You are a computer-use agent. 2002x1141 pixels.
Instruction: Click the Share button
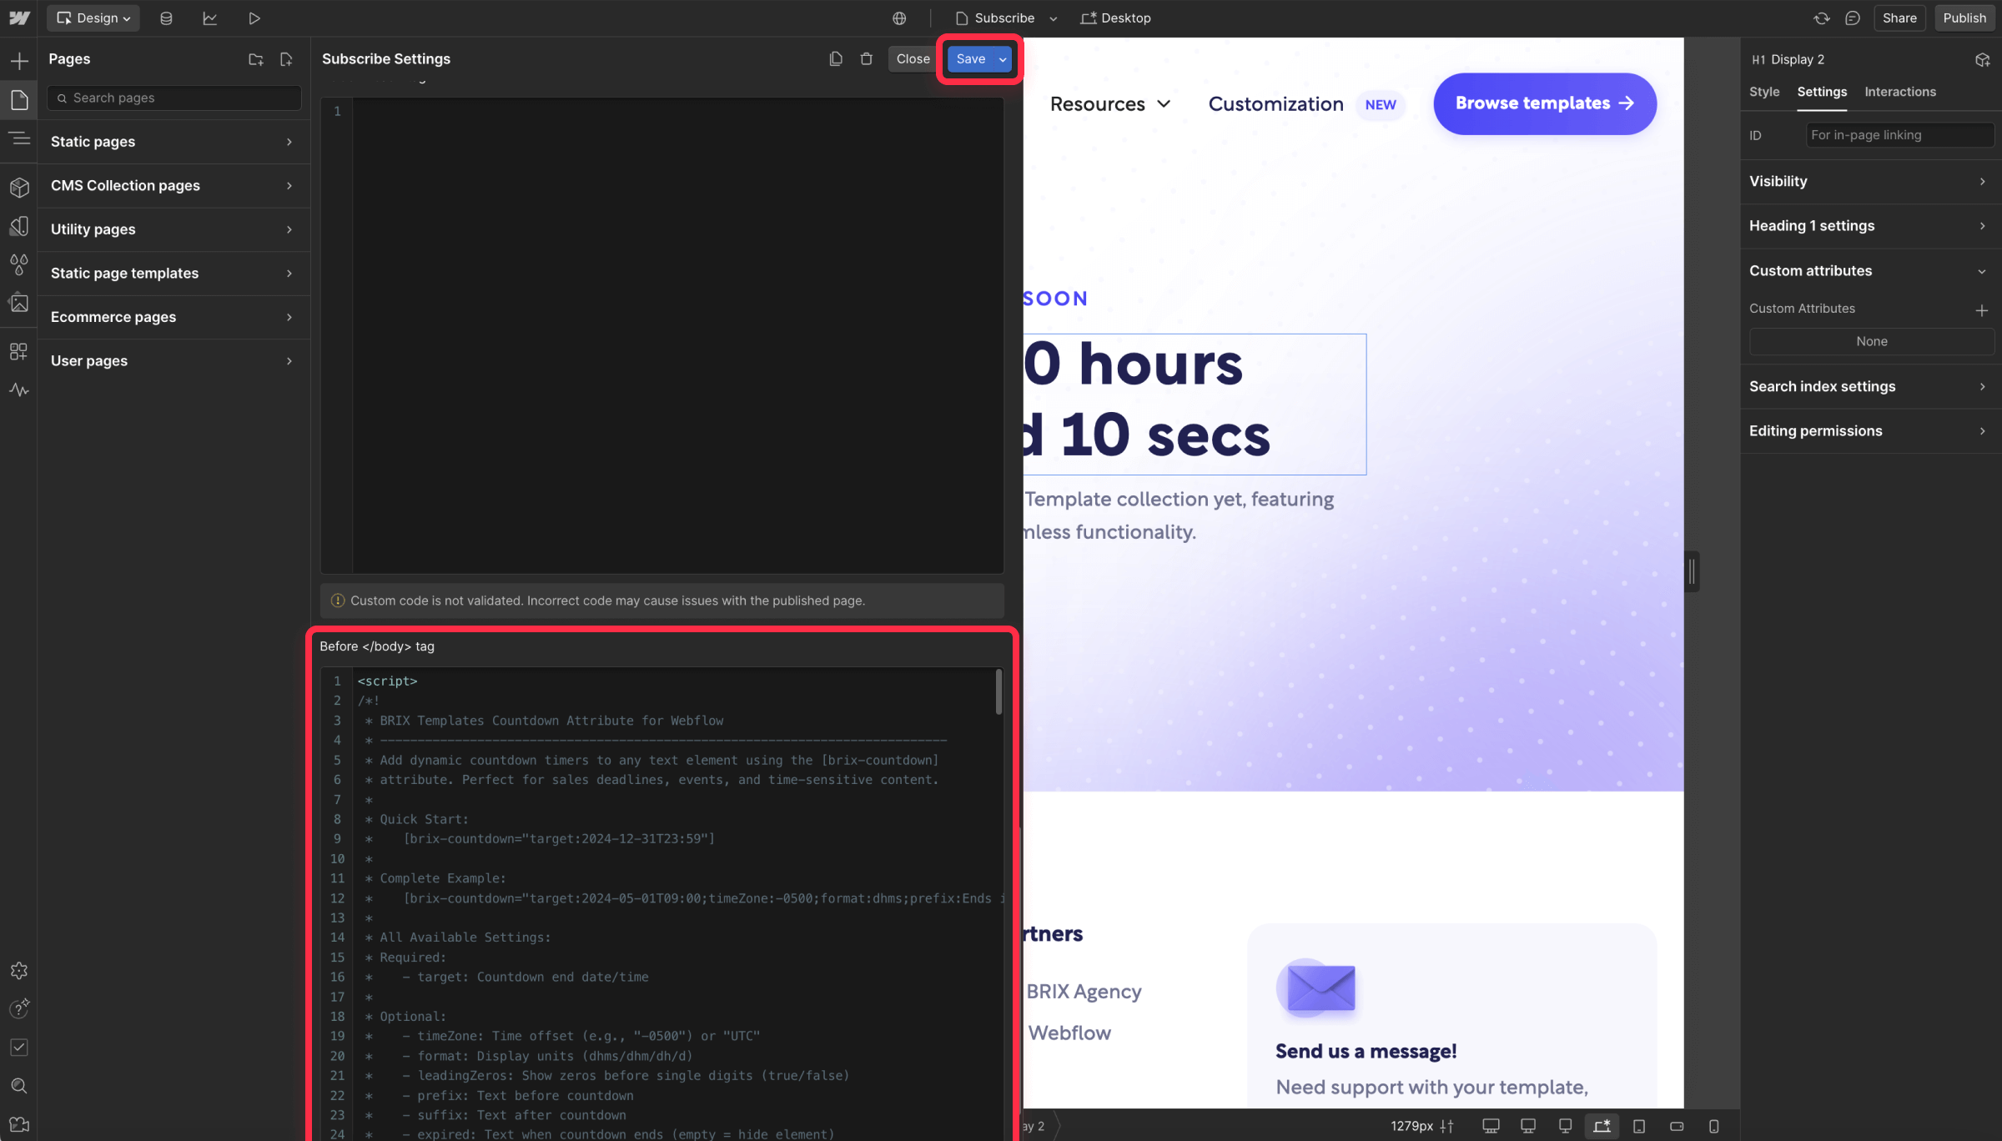click(x=1899, y=18)
